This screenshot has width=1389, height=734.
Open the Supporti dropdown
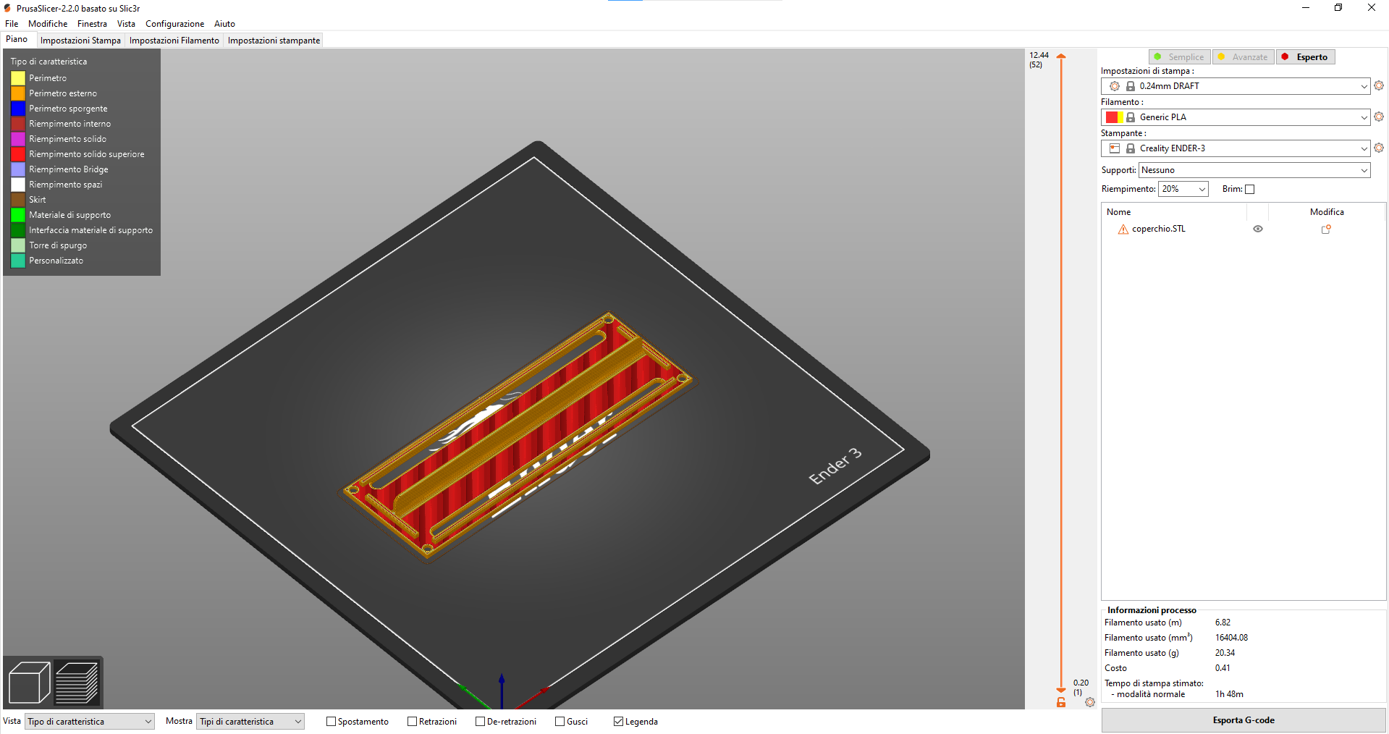point(1254,170)
